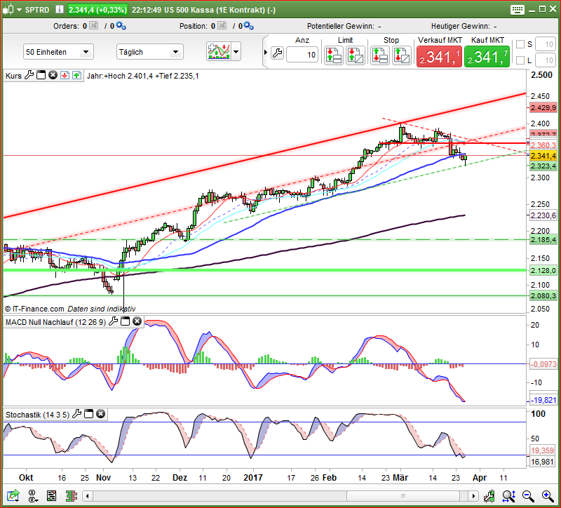
Task: Click the Anz quantity input field
Action: coord(302,55)
